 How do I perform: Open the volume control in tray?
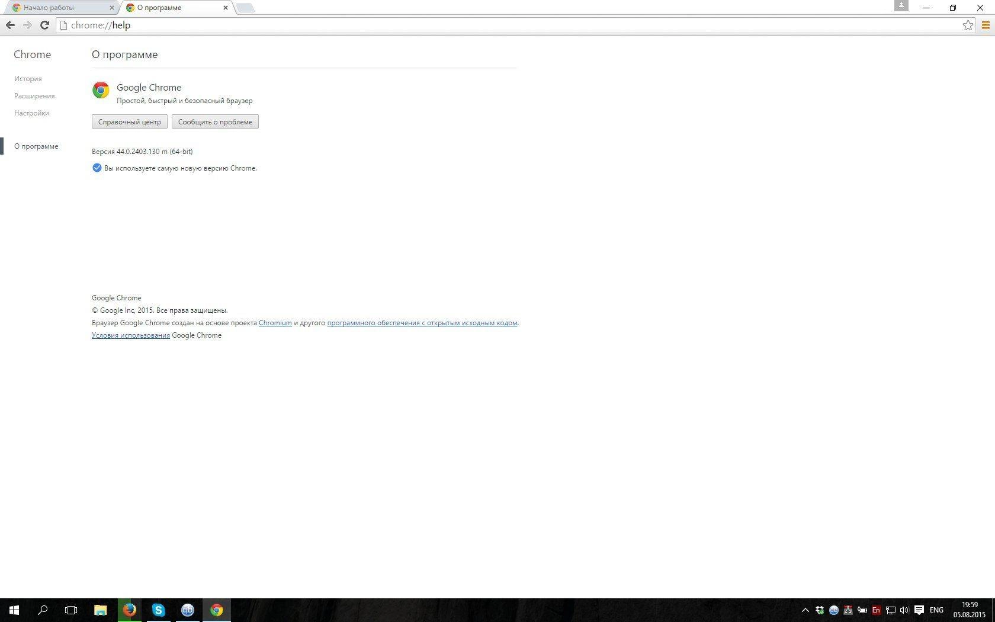[x=904, y=610]
